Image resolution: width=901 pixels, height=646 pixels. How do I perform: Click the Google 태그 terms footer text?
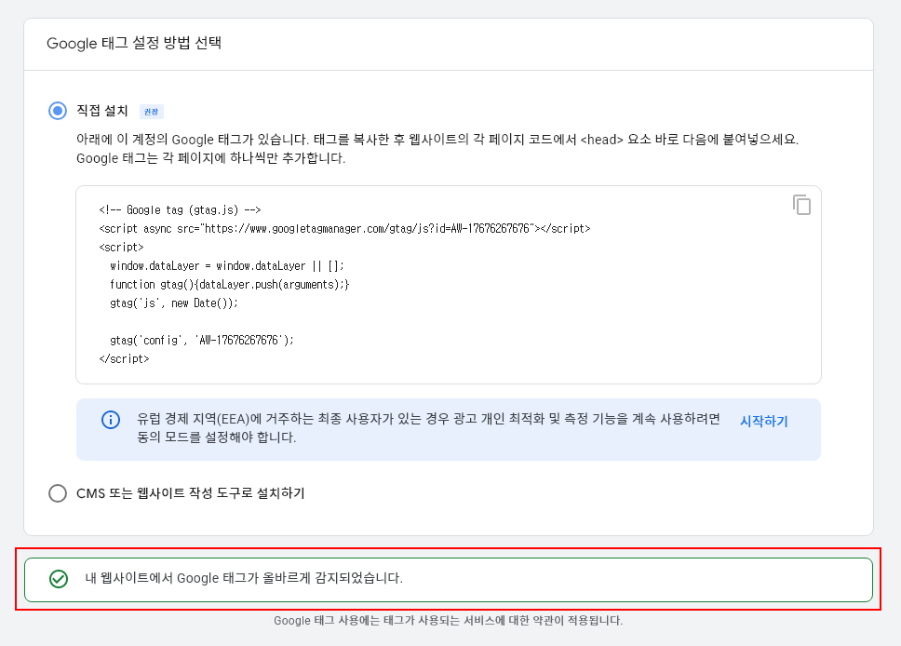[448, 620]
